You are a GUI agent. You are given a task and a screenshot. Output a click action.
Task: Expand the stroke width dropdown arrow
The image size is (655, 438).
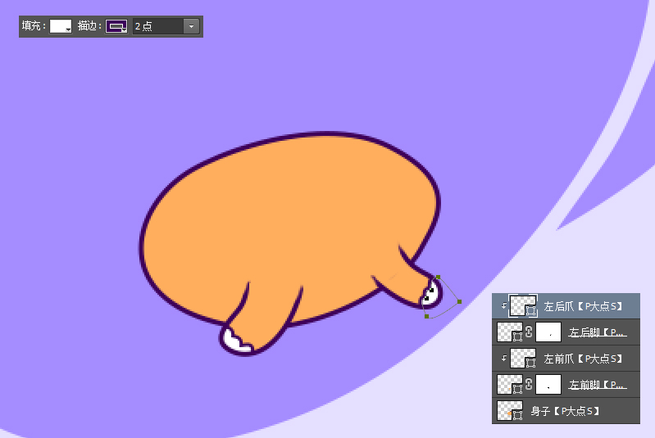point(192,26)
